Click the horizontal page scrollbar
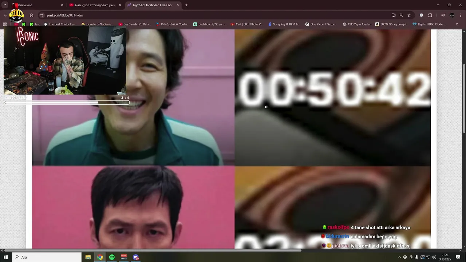Image resolution: width=466 pixels, height=262 pixels. [x=153, y=250]
